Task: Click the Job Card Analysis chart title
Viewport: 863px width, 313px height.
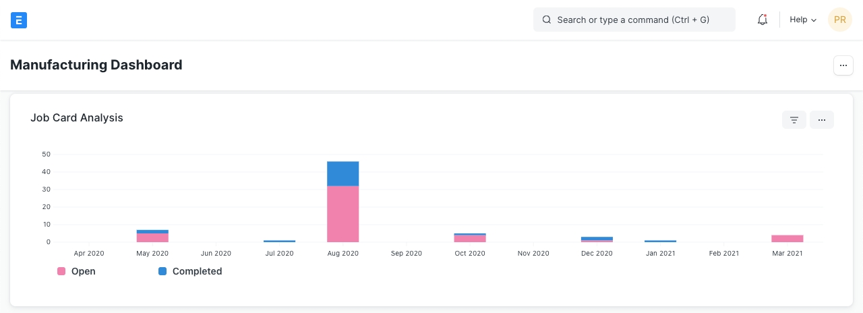Action: pos(77,118)
